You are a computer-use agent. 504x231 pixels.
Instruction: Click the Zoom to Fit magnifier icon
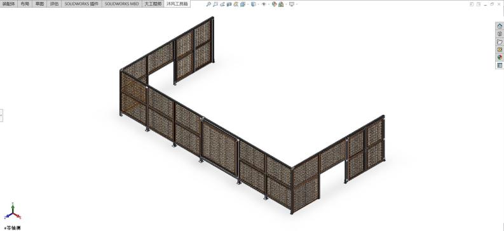pos(208,4)
